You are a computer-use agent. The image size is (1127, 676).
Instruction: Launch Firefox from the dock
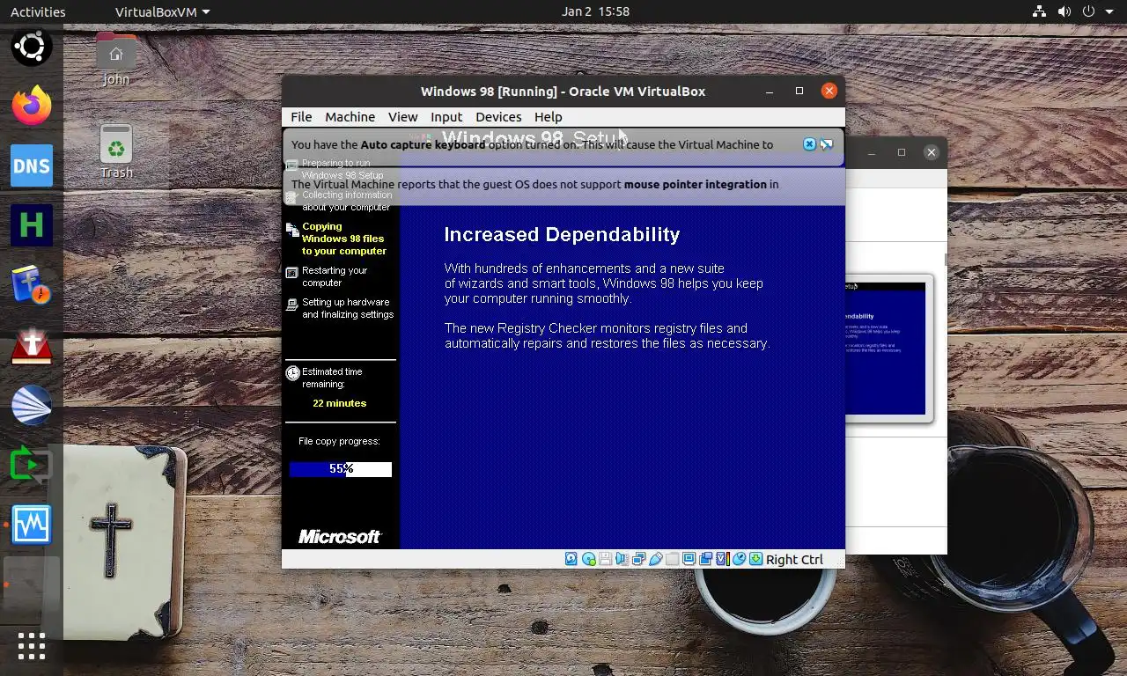click(32, 106)
